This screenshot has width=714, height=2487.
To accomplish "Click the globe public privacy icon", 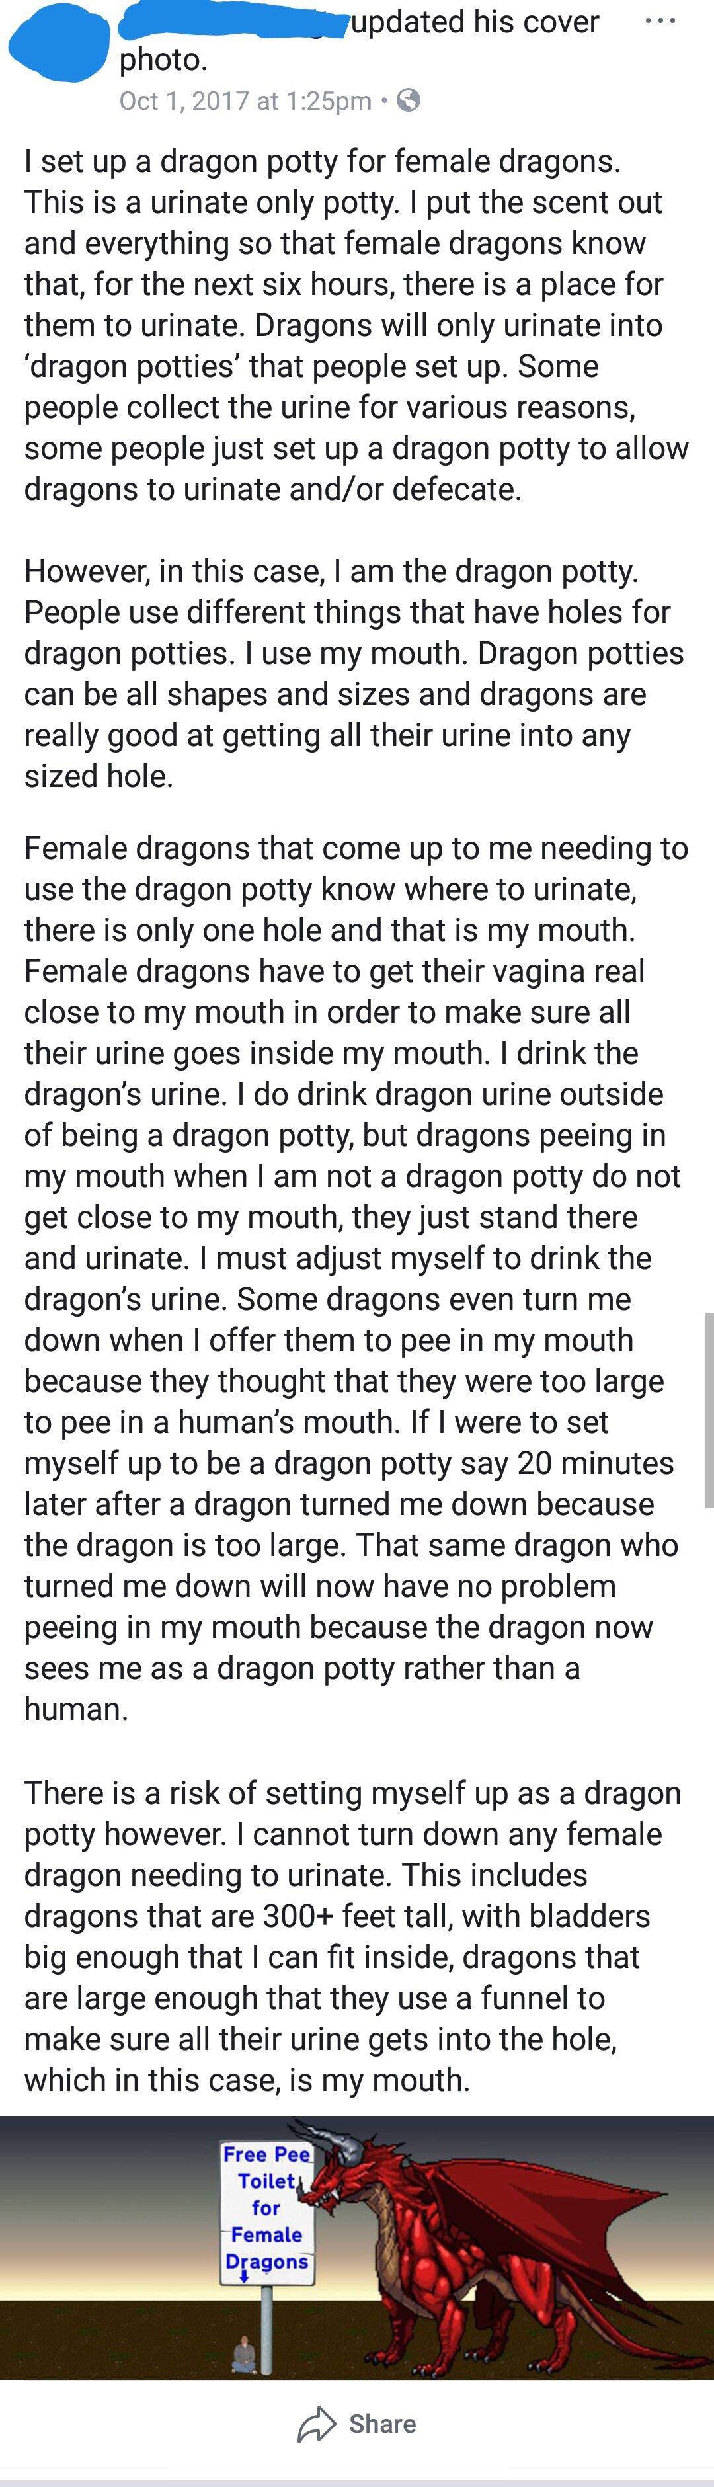I will point(408,99).
